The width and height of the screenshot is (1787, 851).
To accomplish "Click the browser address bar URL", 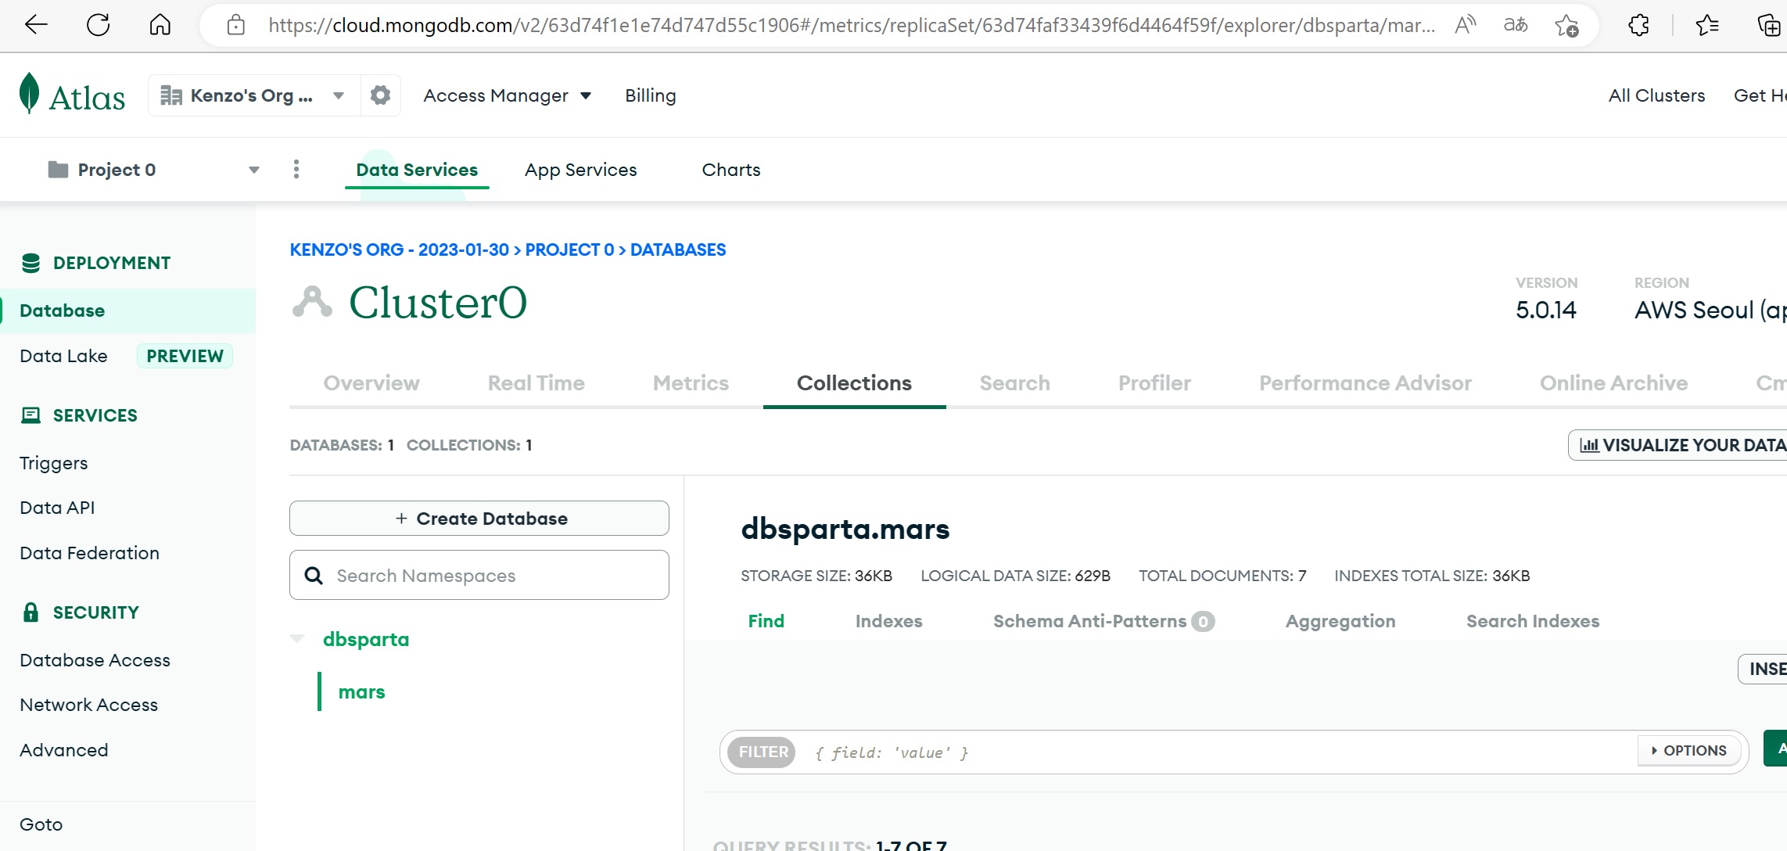I will [x=851, y=25].
